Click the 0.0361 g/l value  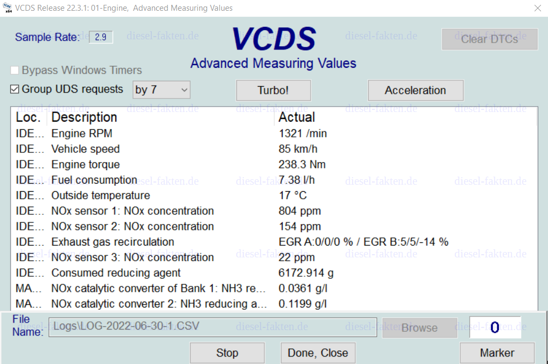point(303,289)
